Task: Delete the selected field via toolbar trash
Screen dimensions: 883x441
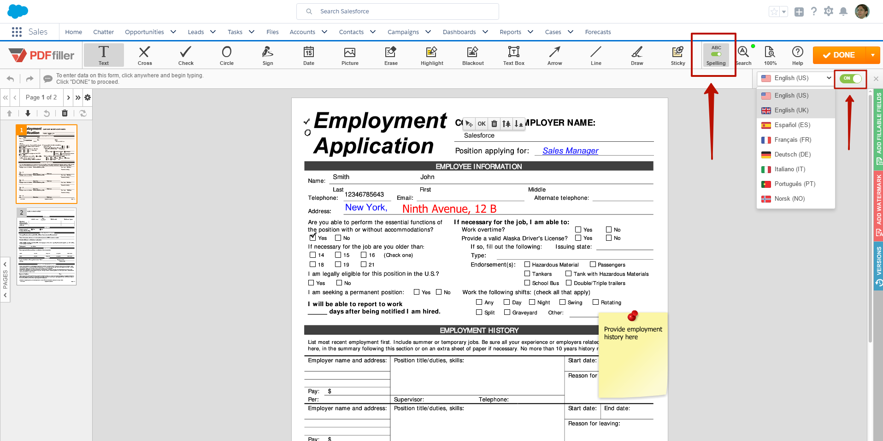Action: tap(494, 123)
